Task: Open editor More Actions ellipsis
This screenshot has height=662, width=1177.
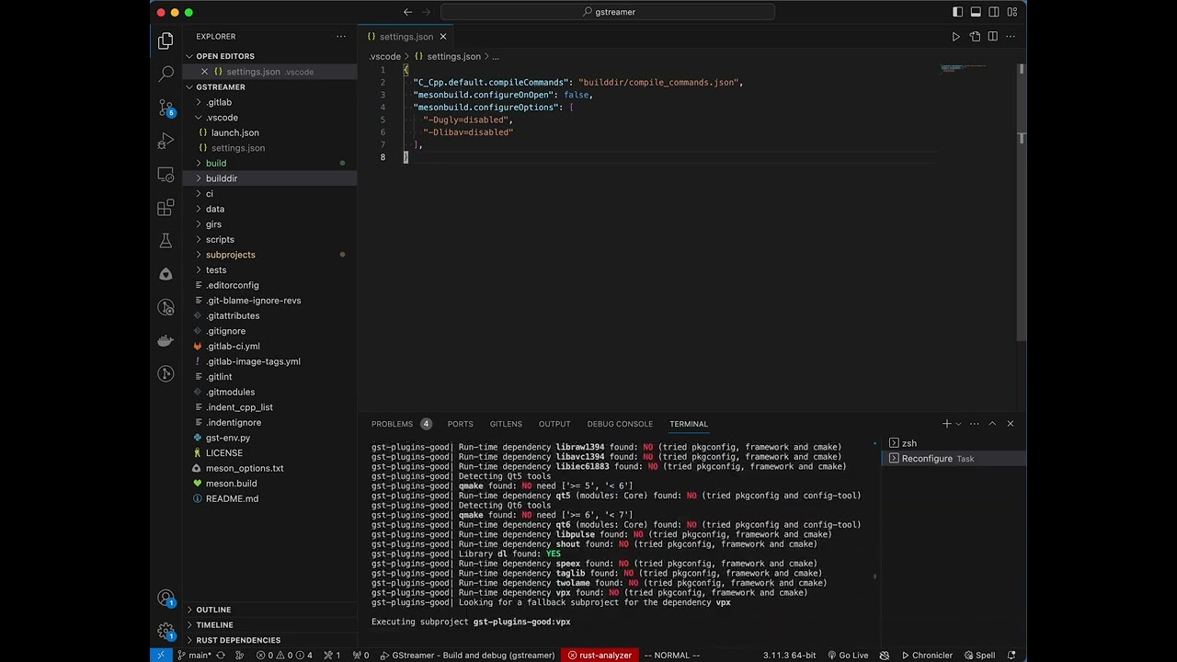Action: pyautogui.click(x=1011, y=37)
